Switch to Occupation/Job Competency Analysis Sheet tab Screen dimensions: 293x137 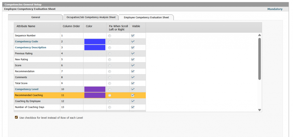pos(91,17)
